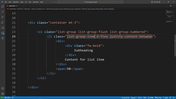This screenshot has width=176, height=99.
Task: Click the ports icon in status bar
Action: pos(13,98)
